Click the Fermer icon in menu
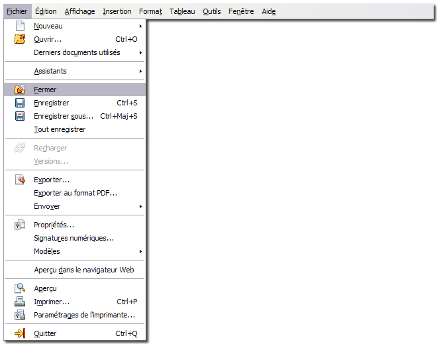The image size is (437, 344). click(x=20, y=89)
